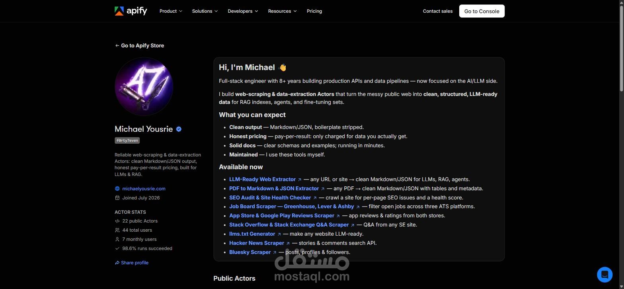Click the globe icon beside michaelyousrie.com
Image resolution: width=624 pixels, height=289 pixels.
117,189
